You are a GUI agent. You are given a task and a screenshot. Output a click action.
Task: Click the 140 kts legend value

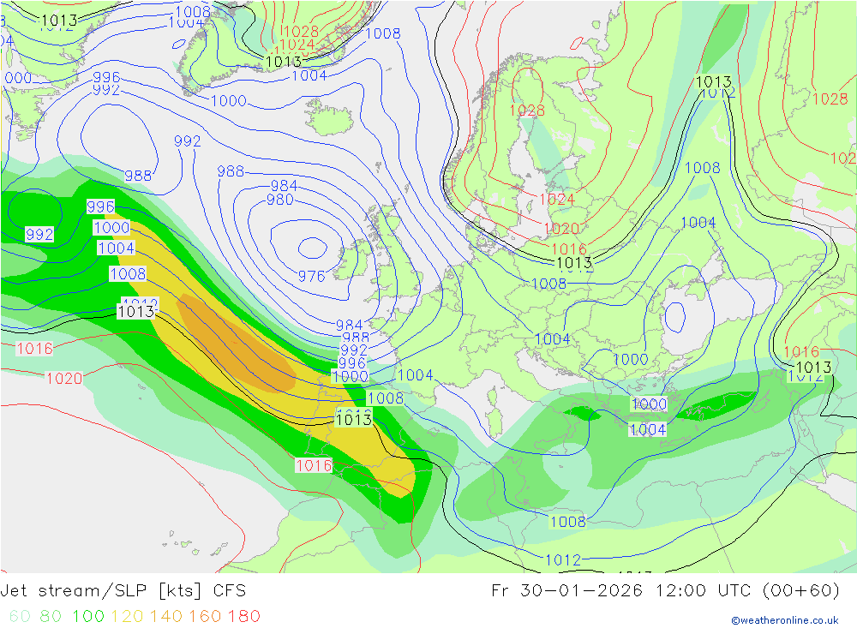165,616
